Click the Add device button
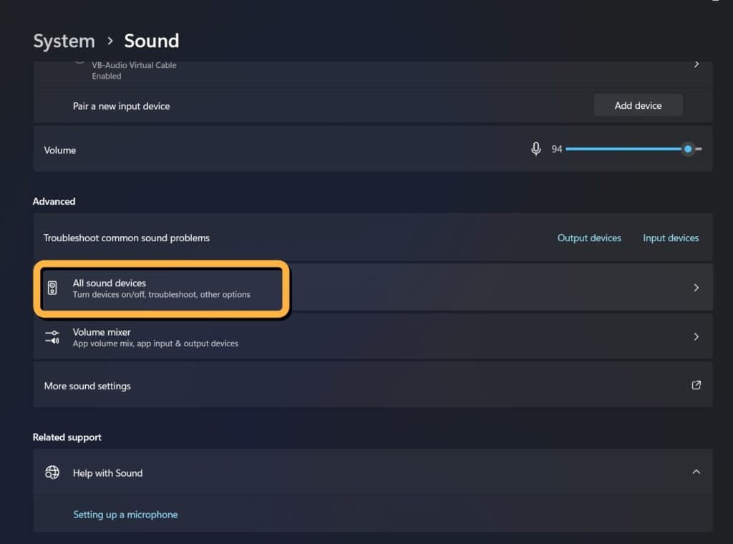 tap(638, 106)
